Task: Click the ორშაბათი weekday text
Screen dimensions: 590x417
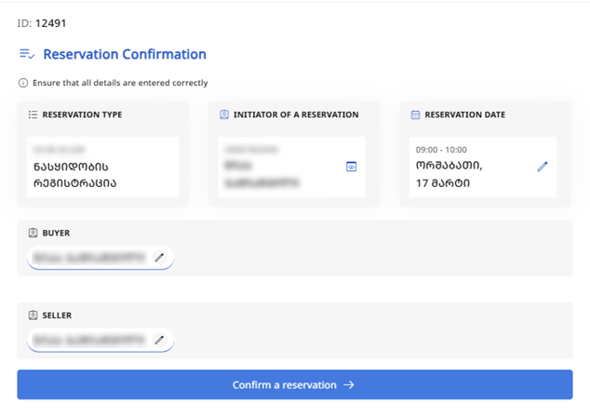Action: (x=449, y=166)
